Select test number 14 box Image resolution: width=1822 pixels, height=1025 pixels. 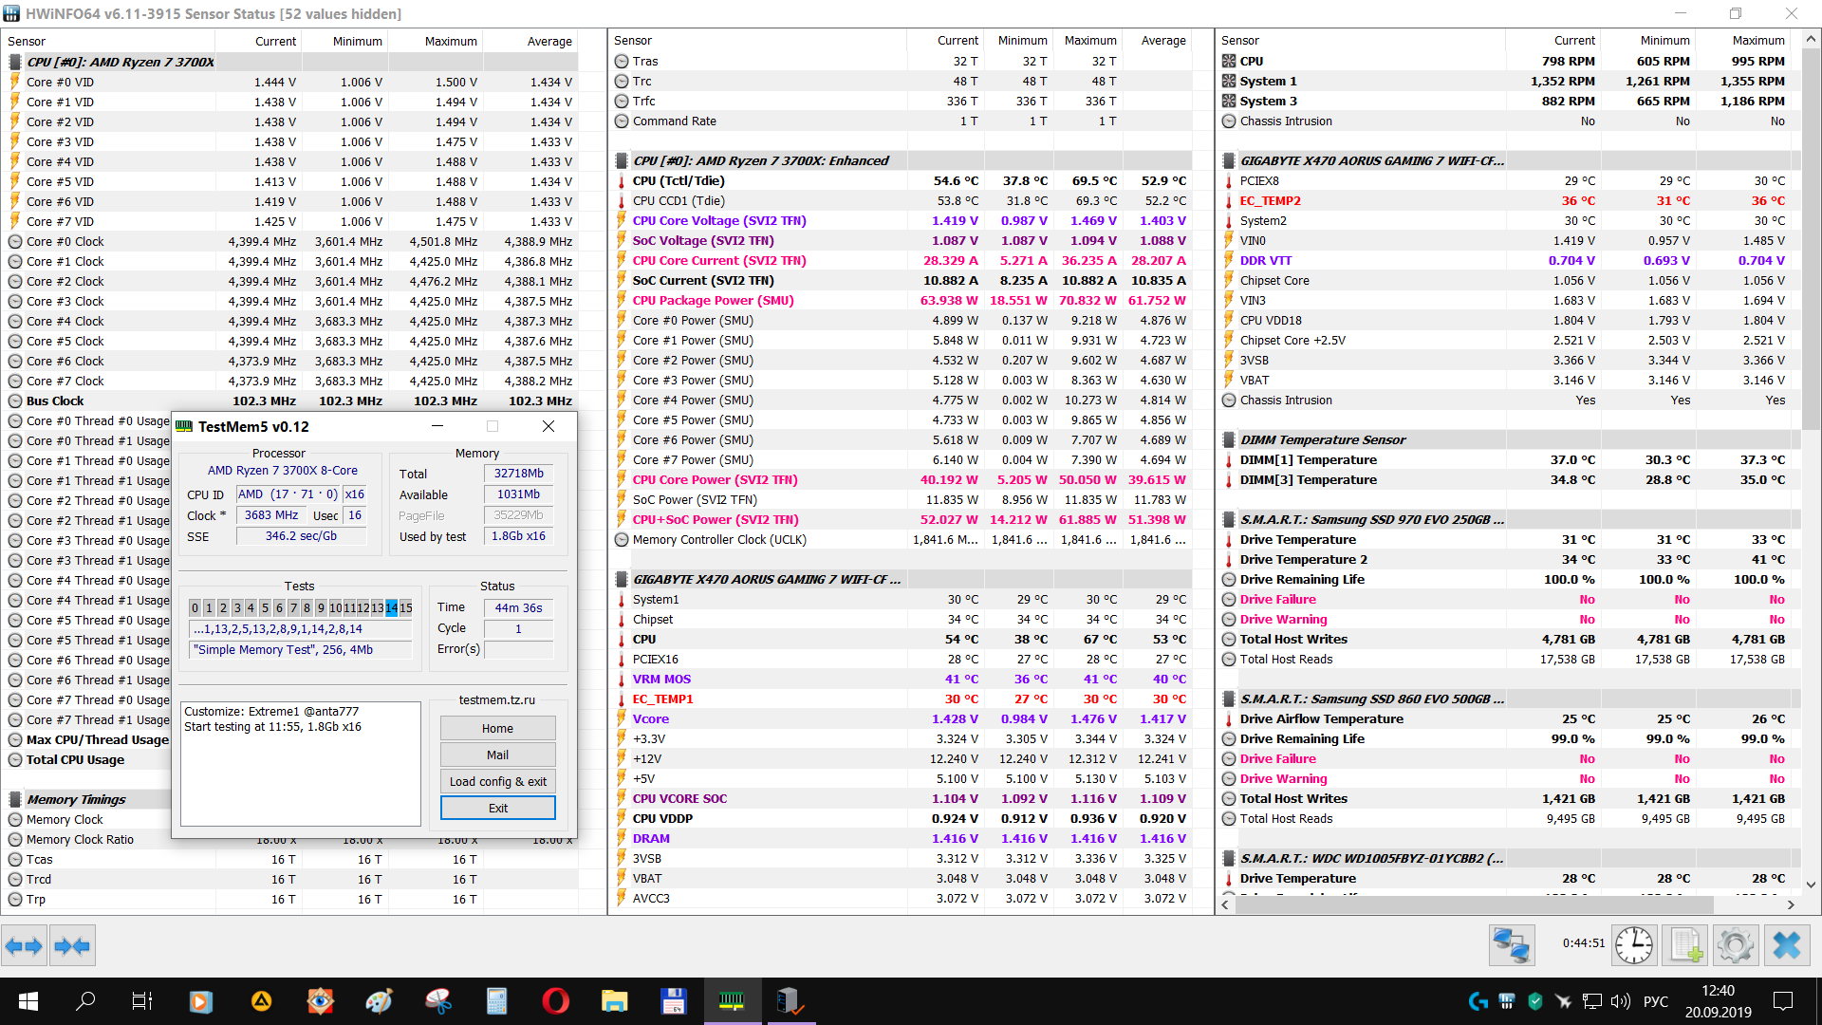point(391,608)
